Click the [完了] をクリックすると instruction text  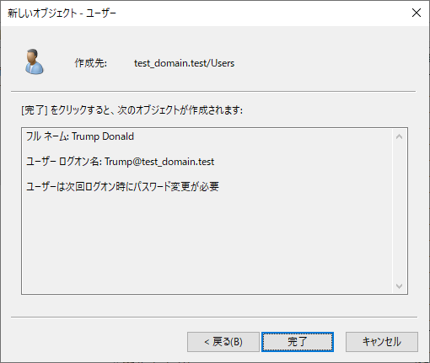132,110
